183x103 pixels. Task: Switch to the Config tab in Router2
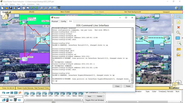point(63,21)
